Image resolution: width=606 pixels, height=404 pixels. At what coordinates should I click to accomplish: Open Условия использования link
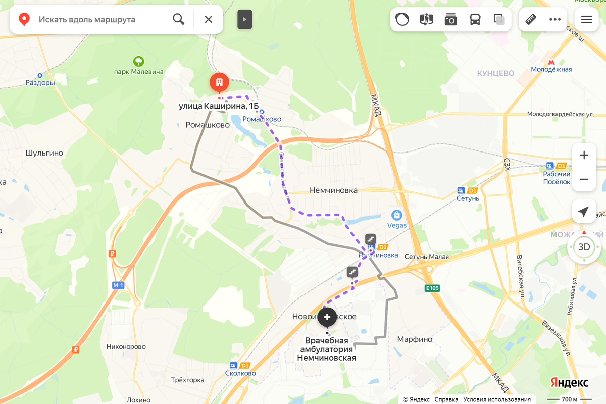tap(497, 399)
